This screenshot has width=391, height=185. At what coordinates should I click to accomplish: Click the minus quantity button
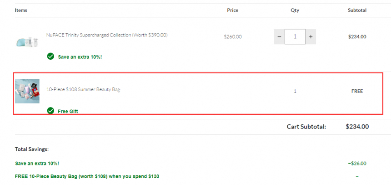[x=279, y=37]
